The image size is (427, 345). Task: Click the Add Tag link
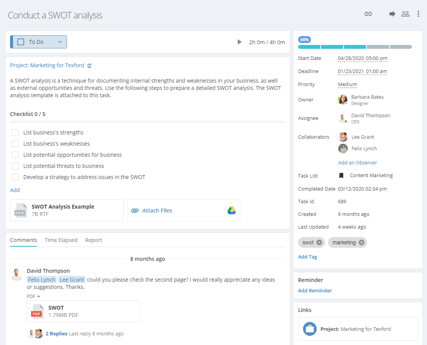click(x=307, y=257)
